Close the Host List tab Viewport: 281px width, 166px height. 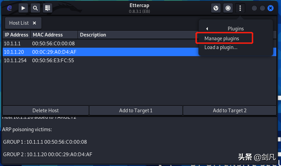tap(34, 23)
